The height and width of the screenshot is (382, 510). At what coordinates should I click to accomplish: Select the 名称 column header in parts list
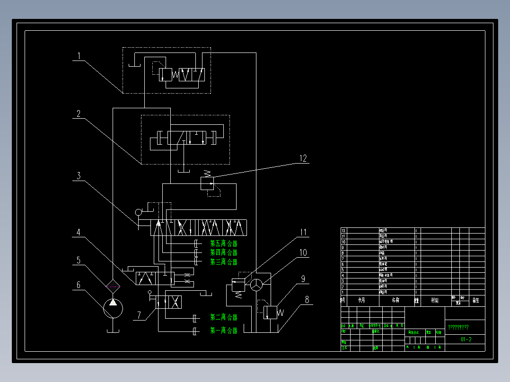pyautogui.click(x=396, y=300)
